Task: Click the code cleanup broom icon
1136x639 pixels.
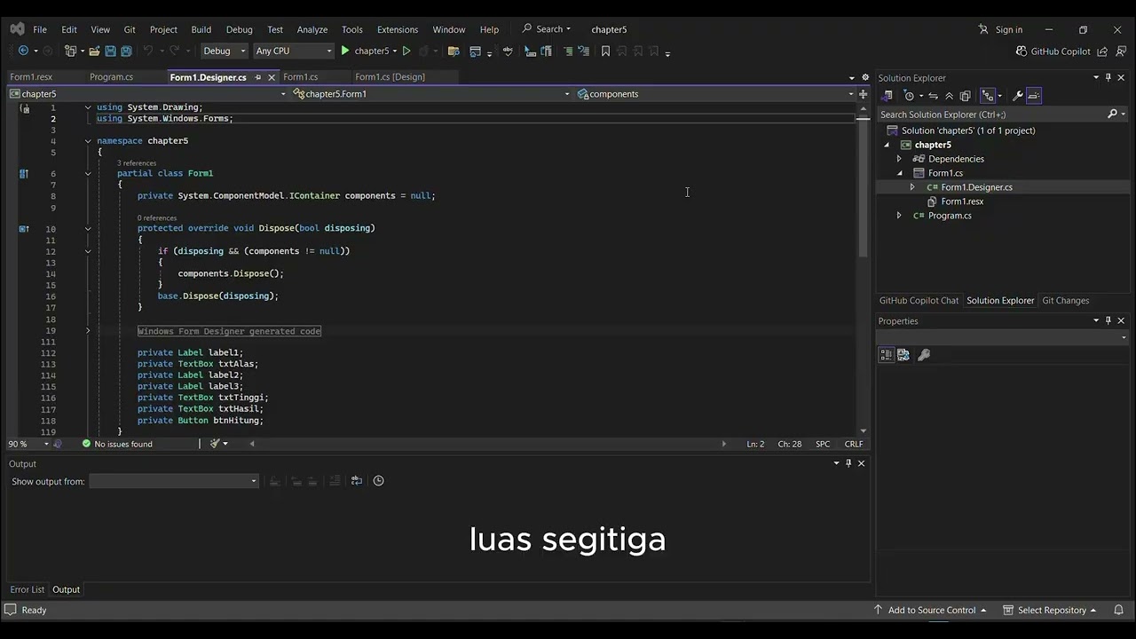Action: point(215,444)
